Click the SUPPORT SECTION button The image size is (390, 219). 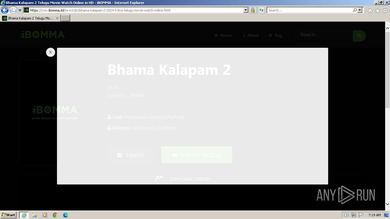coord(197,155)
